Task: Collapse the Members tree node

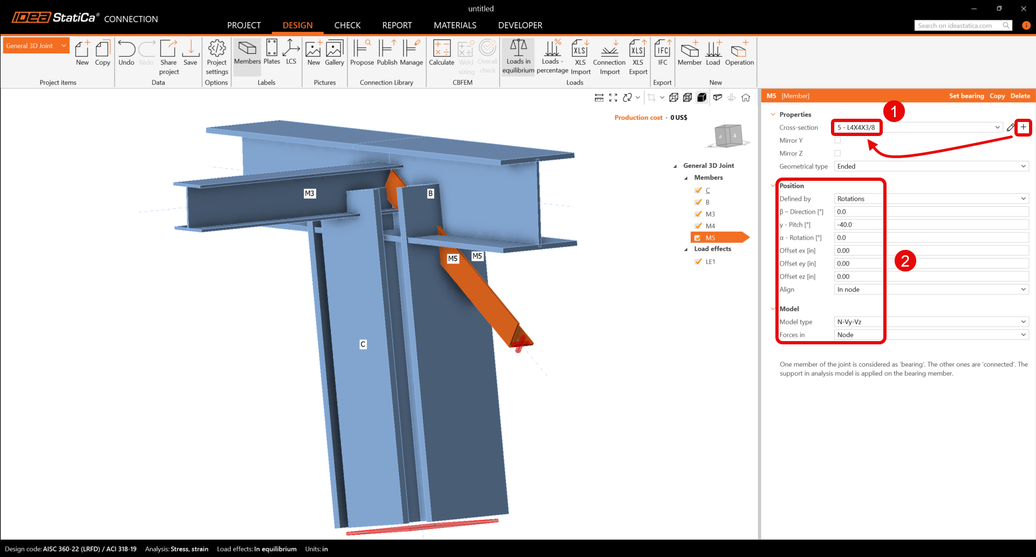Action: (x=686, y=178)
